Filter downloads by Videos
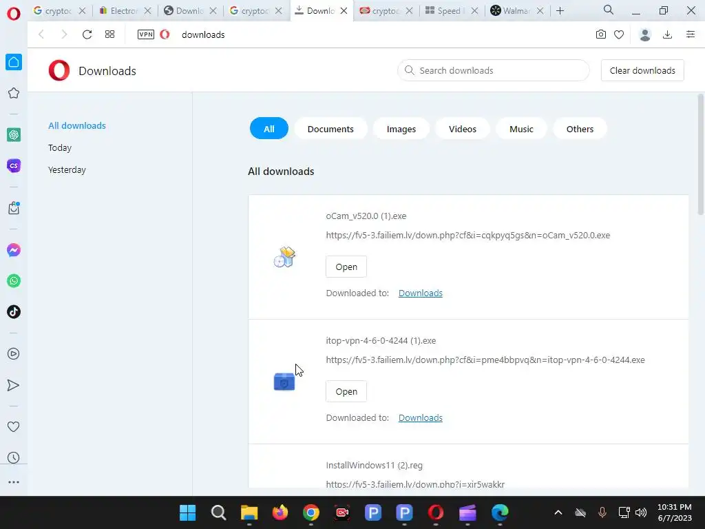The width and height of the screenshot is (705, 529). 462,129
